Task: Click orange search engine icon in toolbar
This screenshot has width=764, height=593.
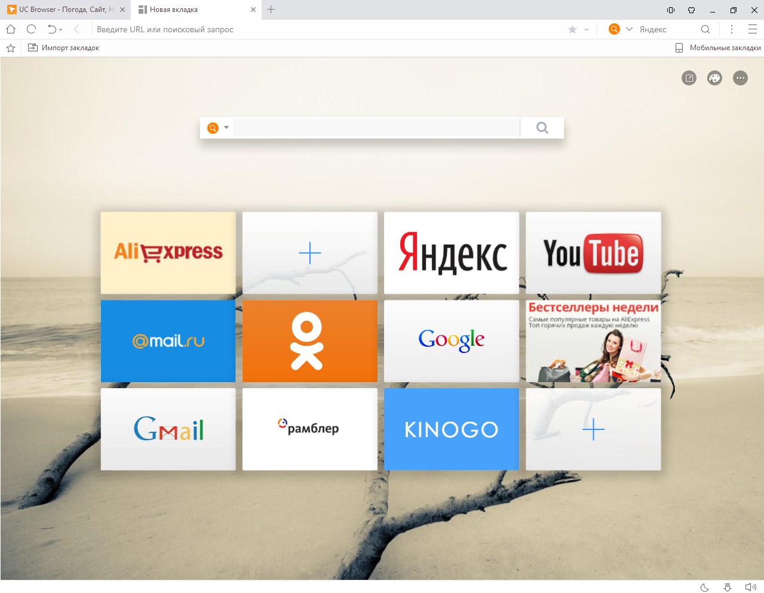Action: [x=614, y=29]
